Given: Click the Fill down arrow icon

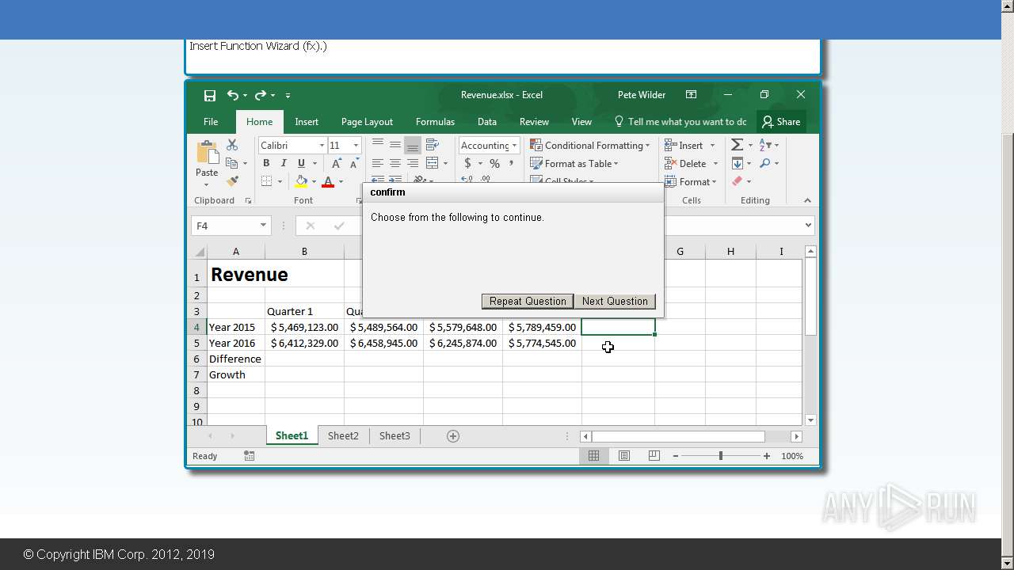Looking at the screenshot, I should 737,163.
